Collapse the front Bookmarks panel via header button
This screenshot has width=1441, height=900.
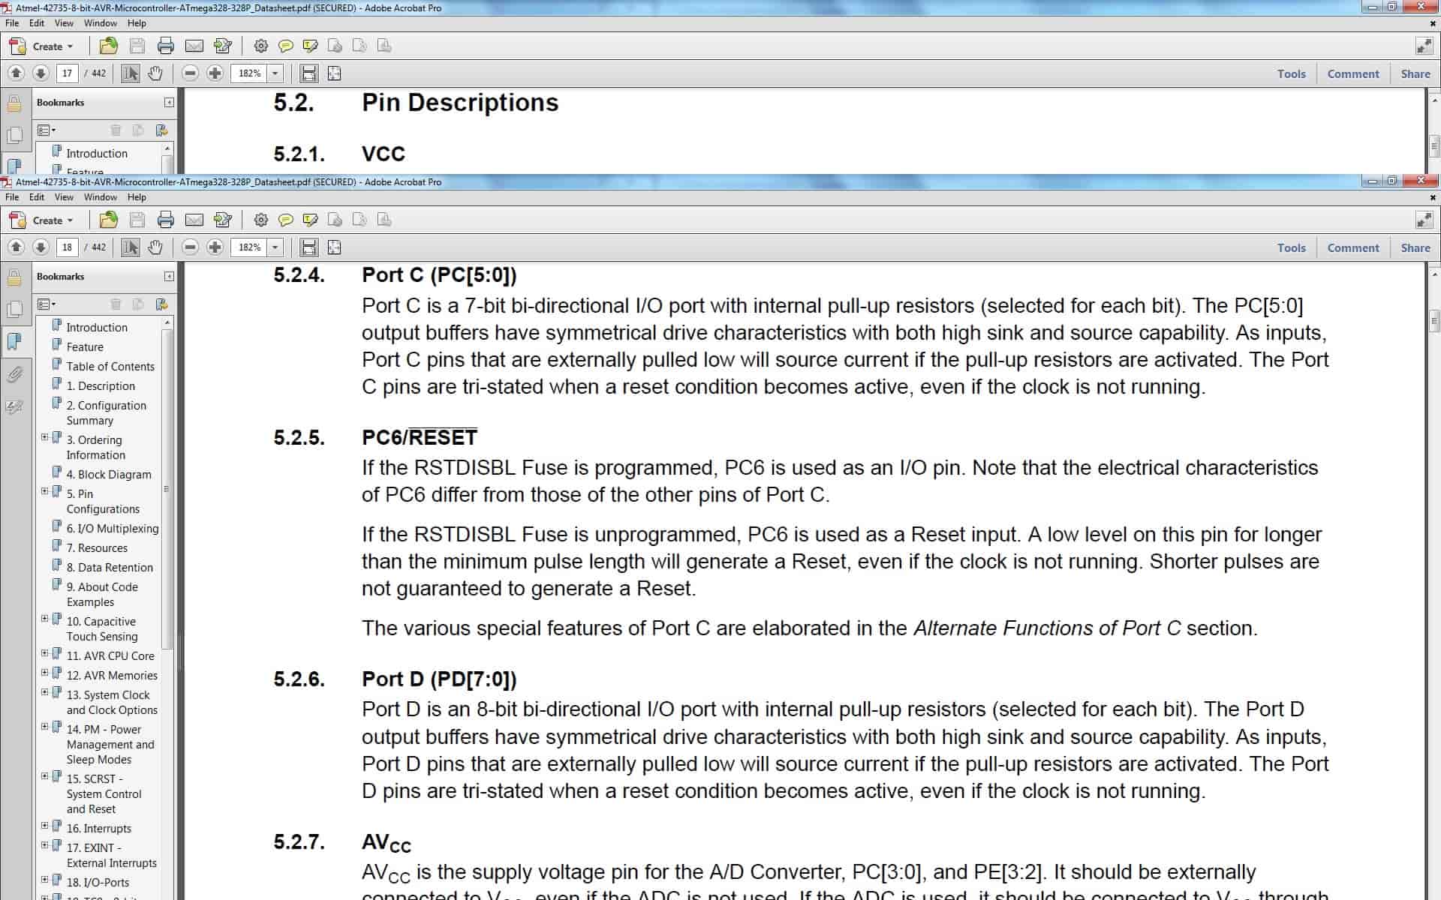tap(169, 277)
